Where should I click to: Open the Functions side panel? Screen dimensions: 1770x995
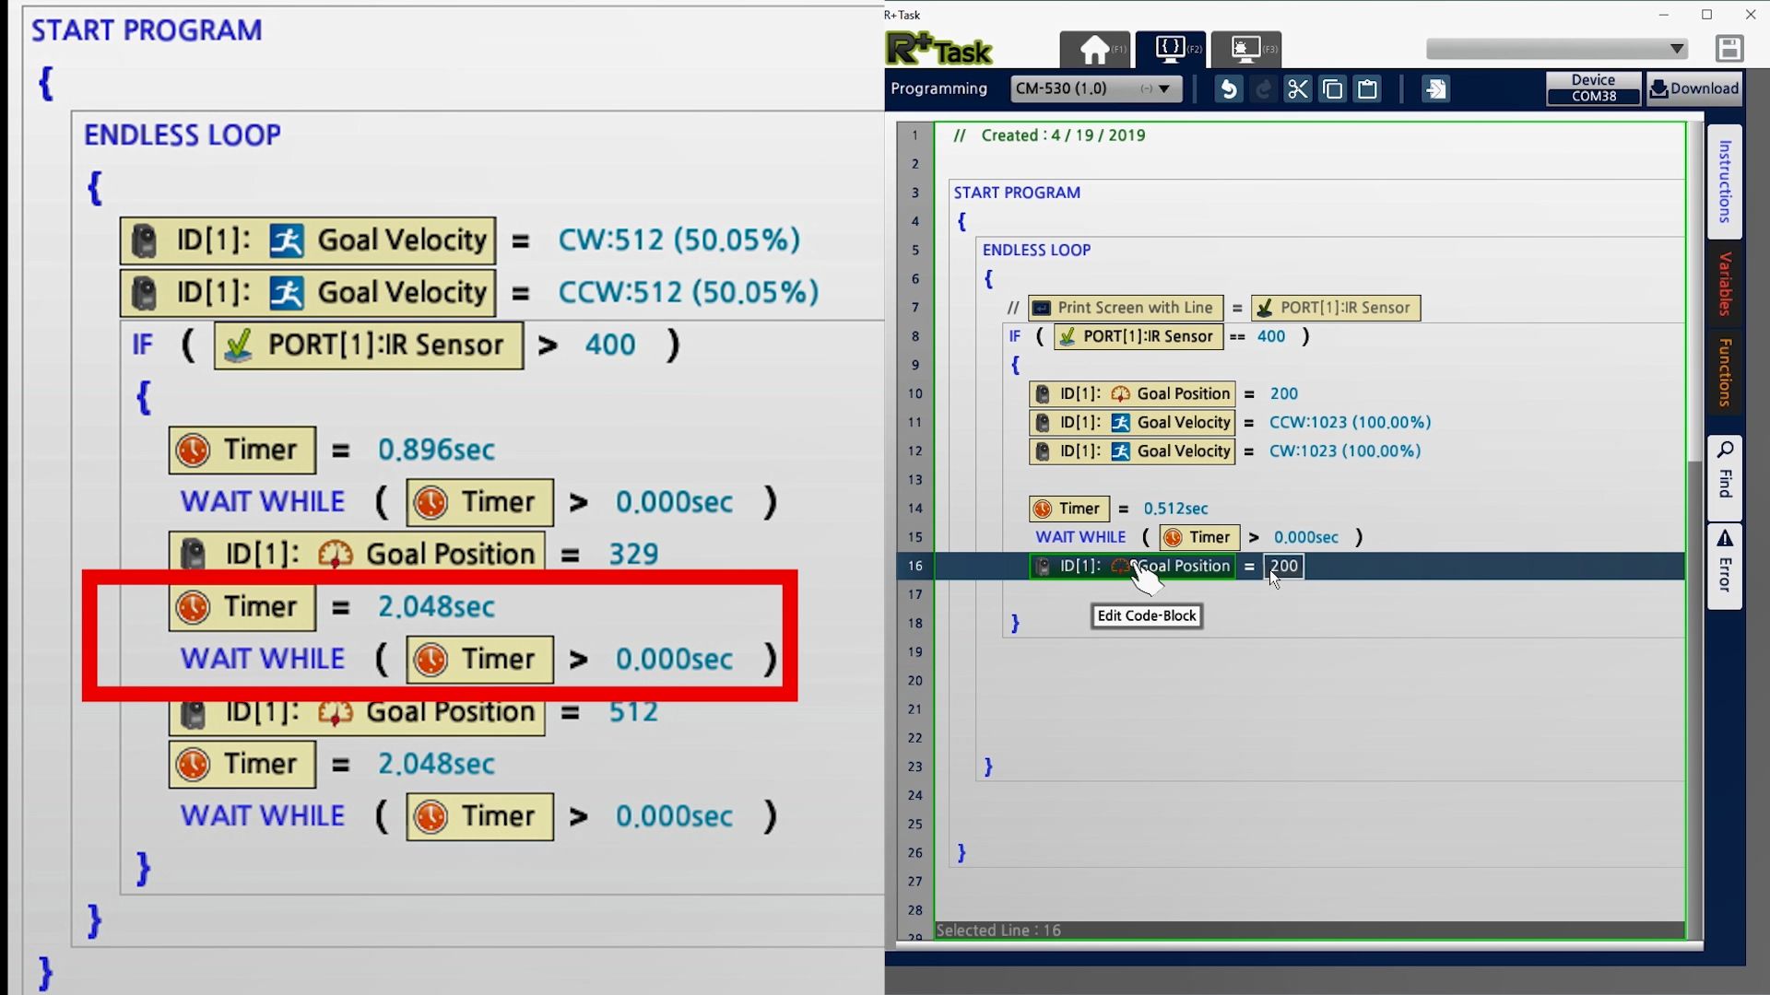coord(1724,372)
